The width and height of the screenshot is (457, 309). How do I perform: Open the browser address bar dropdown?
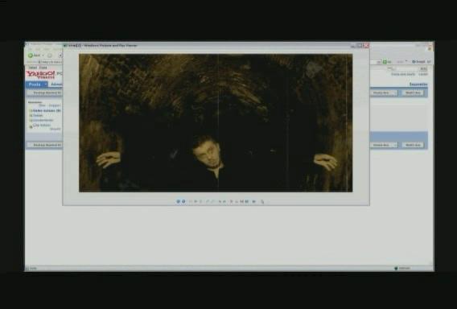[379, 62]
